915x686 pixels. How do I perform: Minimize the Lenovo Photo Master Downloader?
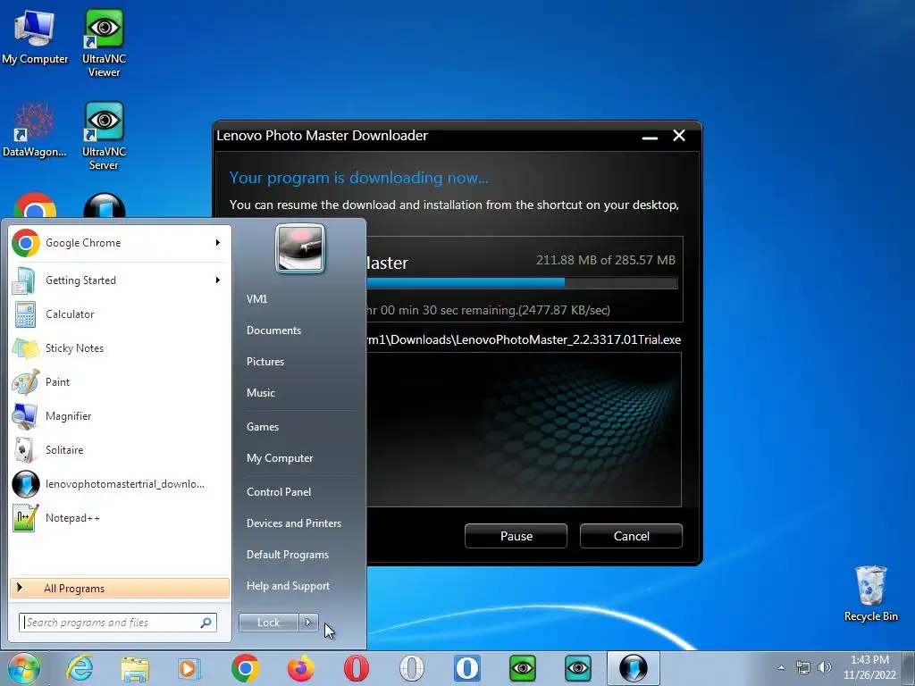pyautogui.click(x=650, y=137)
